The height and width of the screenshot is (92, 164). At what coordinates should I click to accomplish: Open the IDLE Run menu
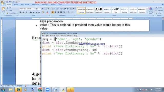tap(58, 36)
